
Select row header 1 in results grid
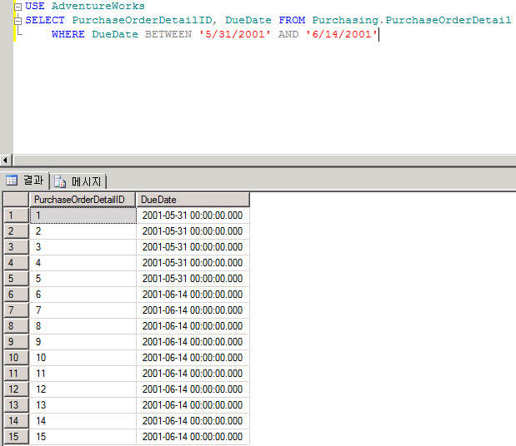tap(16, 216)
